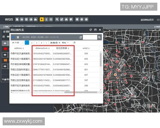The height and width of the screenshot is (128, 160).
Task: Select the wisid cell 603
Action: tap(86, 64)
